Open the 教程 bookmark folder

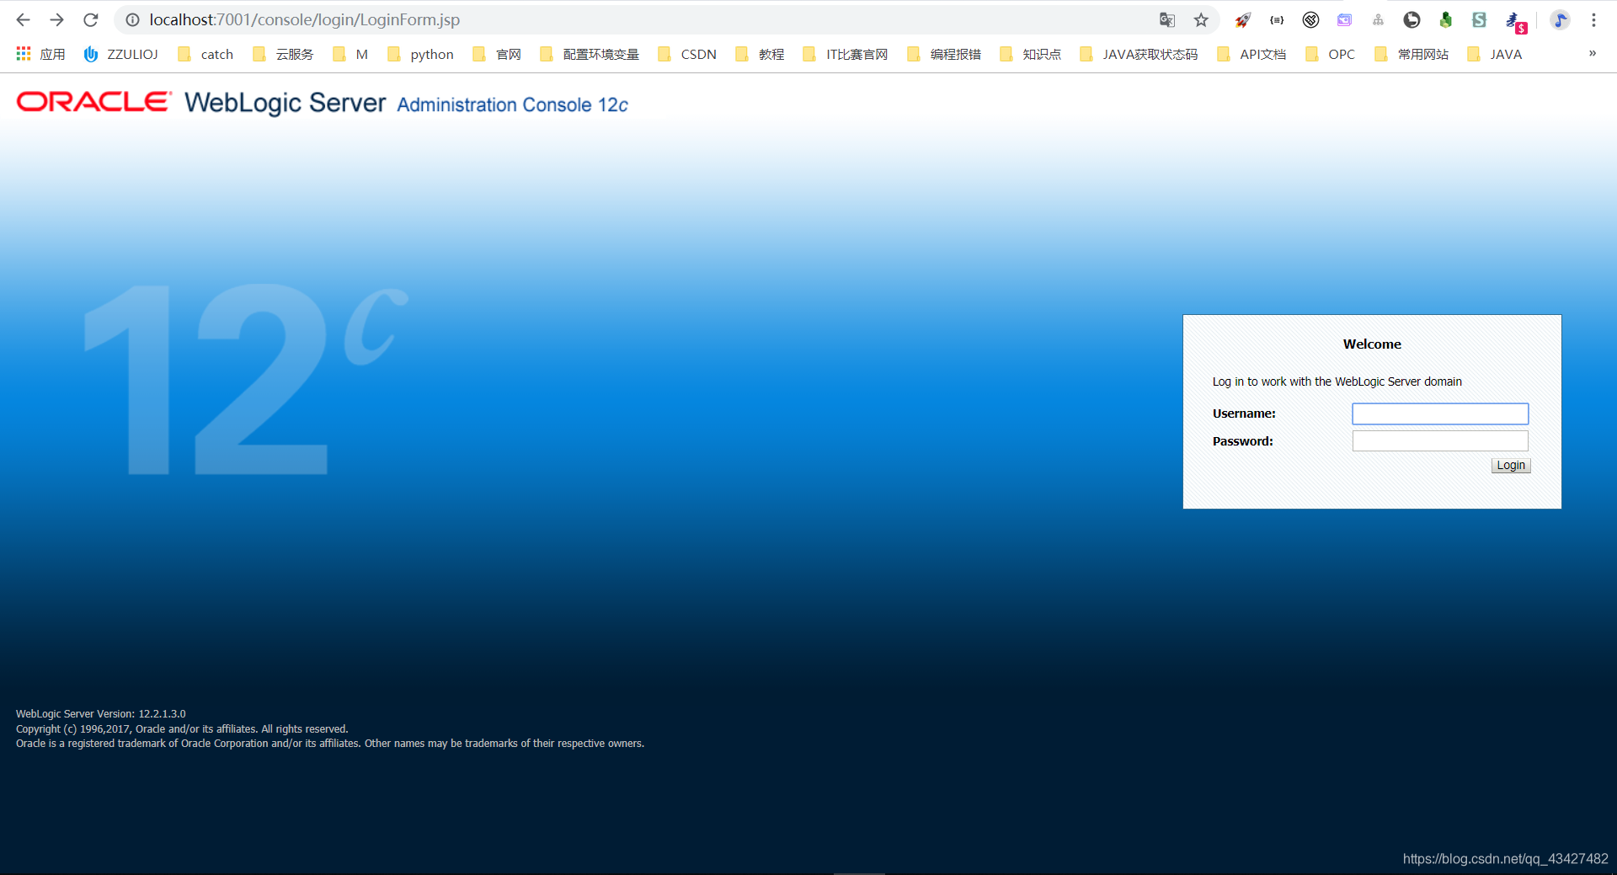click(x=760, y=54)
